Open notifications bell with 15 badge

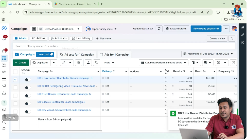pos(4,38)
